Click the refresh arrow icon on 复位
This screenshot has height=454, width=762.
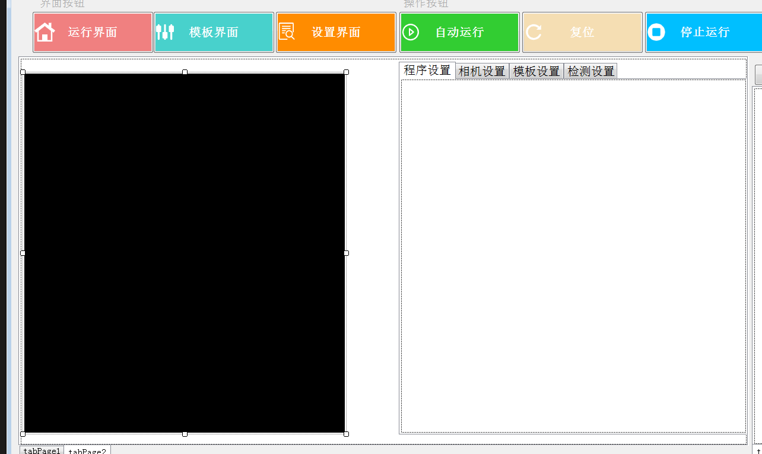tap(534, 32)
